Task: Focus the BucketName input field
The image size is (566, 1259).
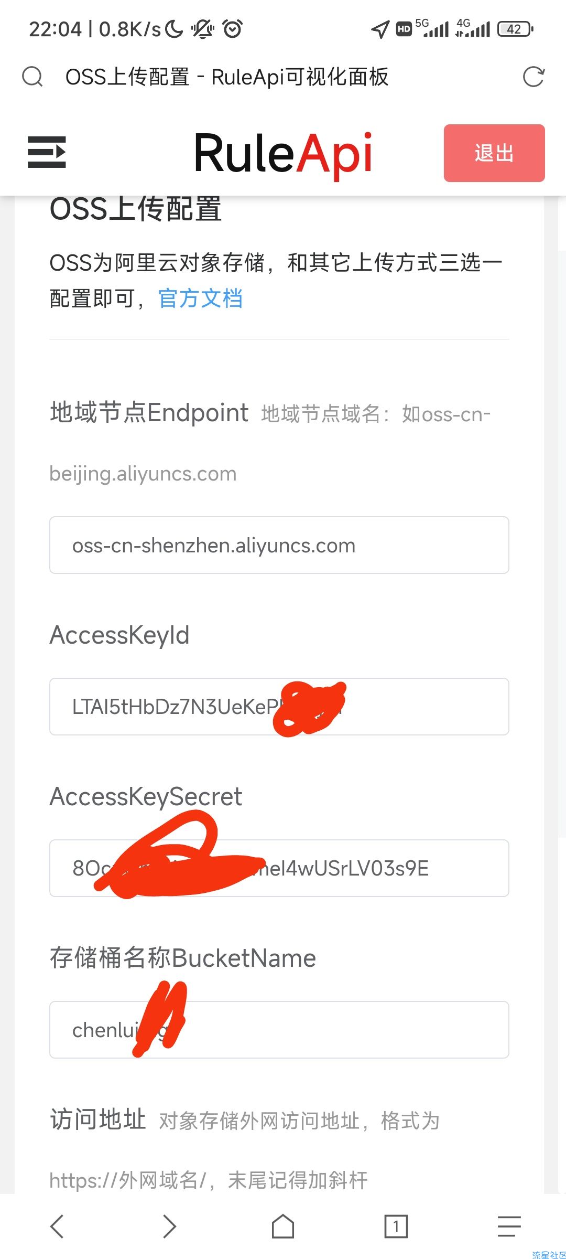Action: point(279,1030)
